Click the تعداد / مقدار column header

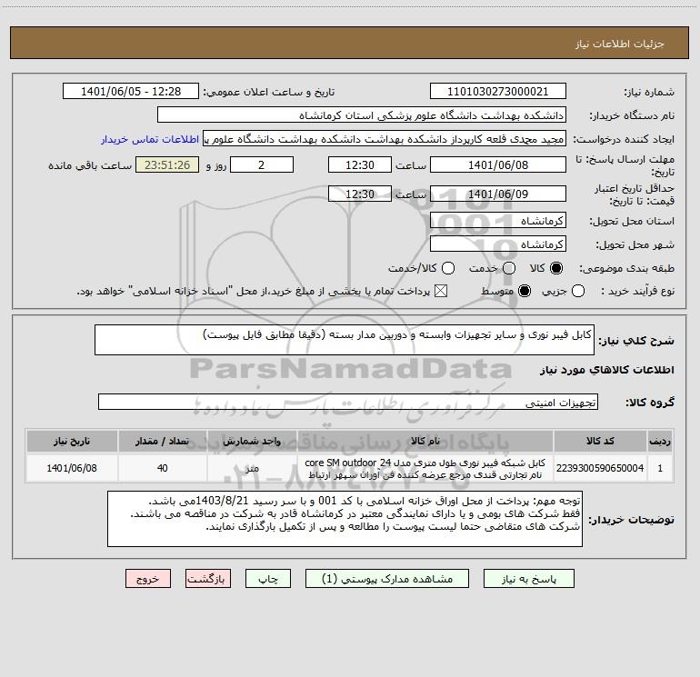click(162, 441)
